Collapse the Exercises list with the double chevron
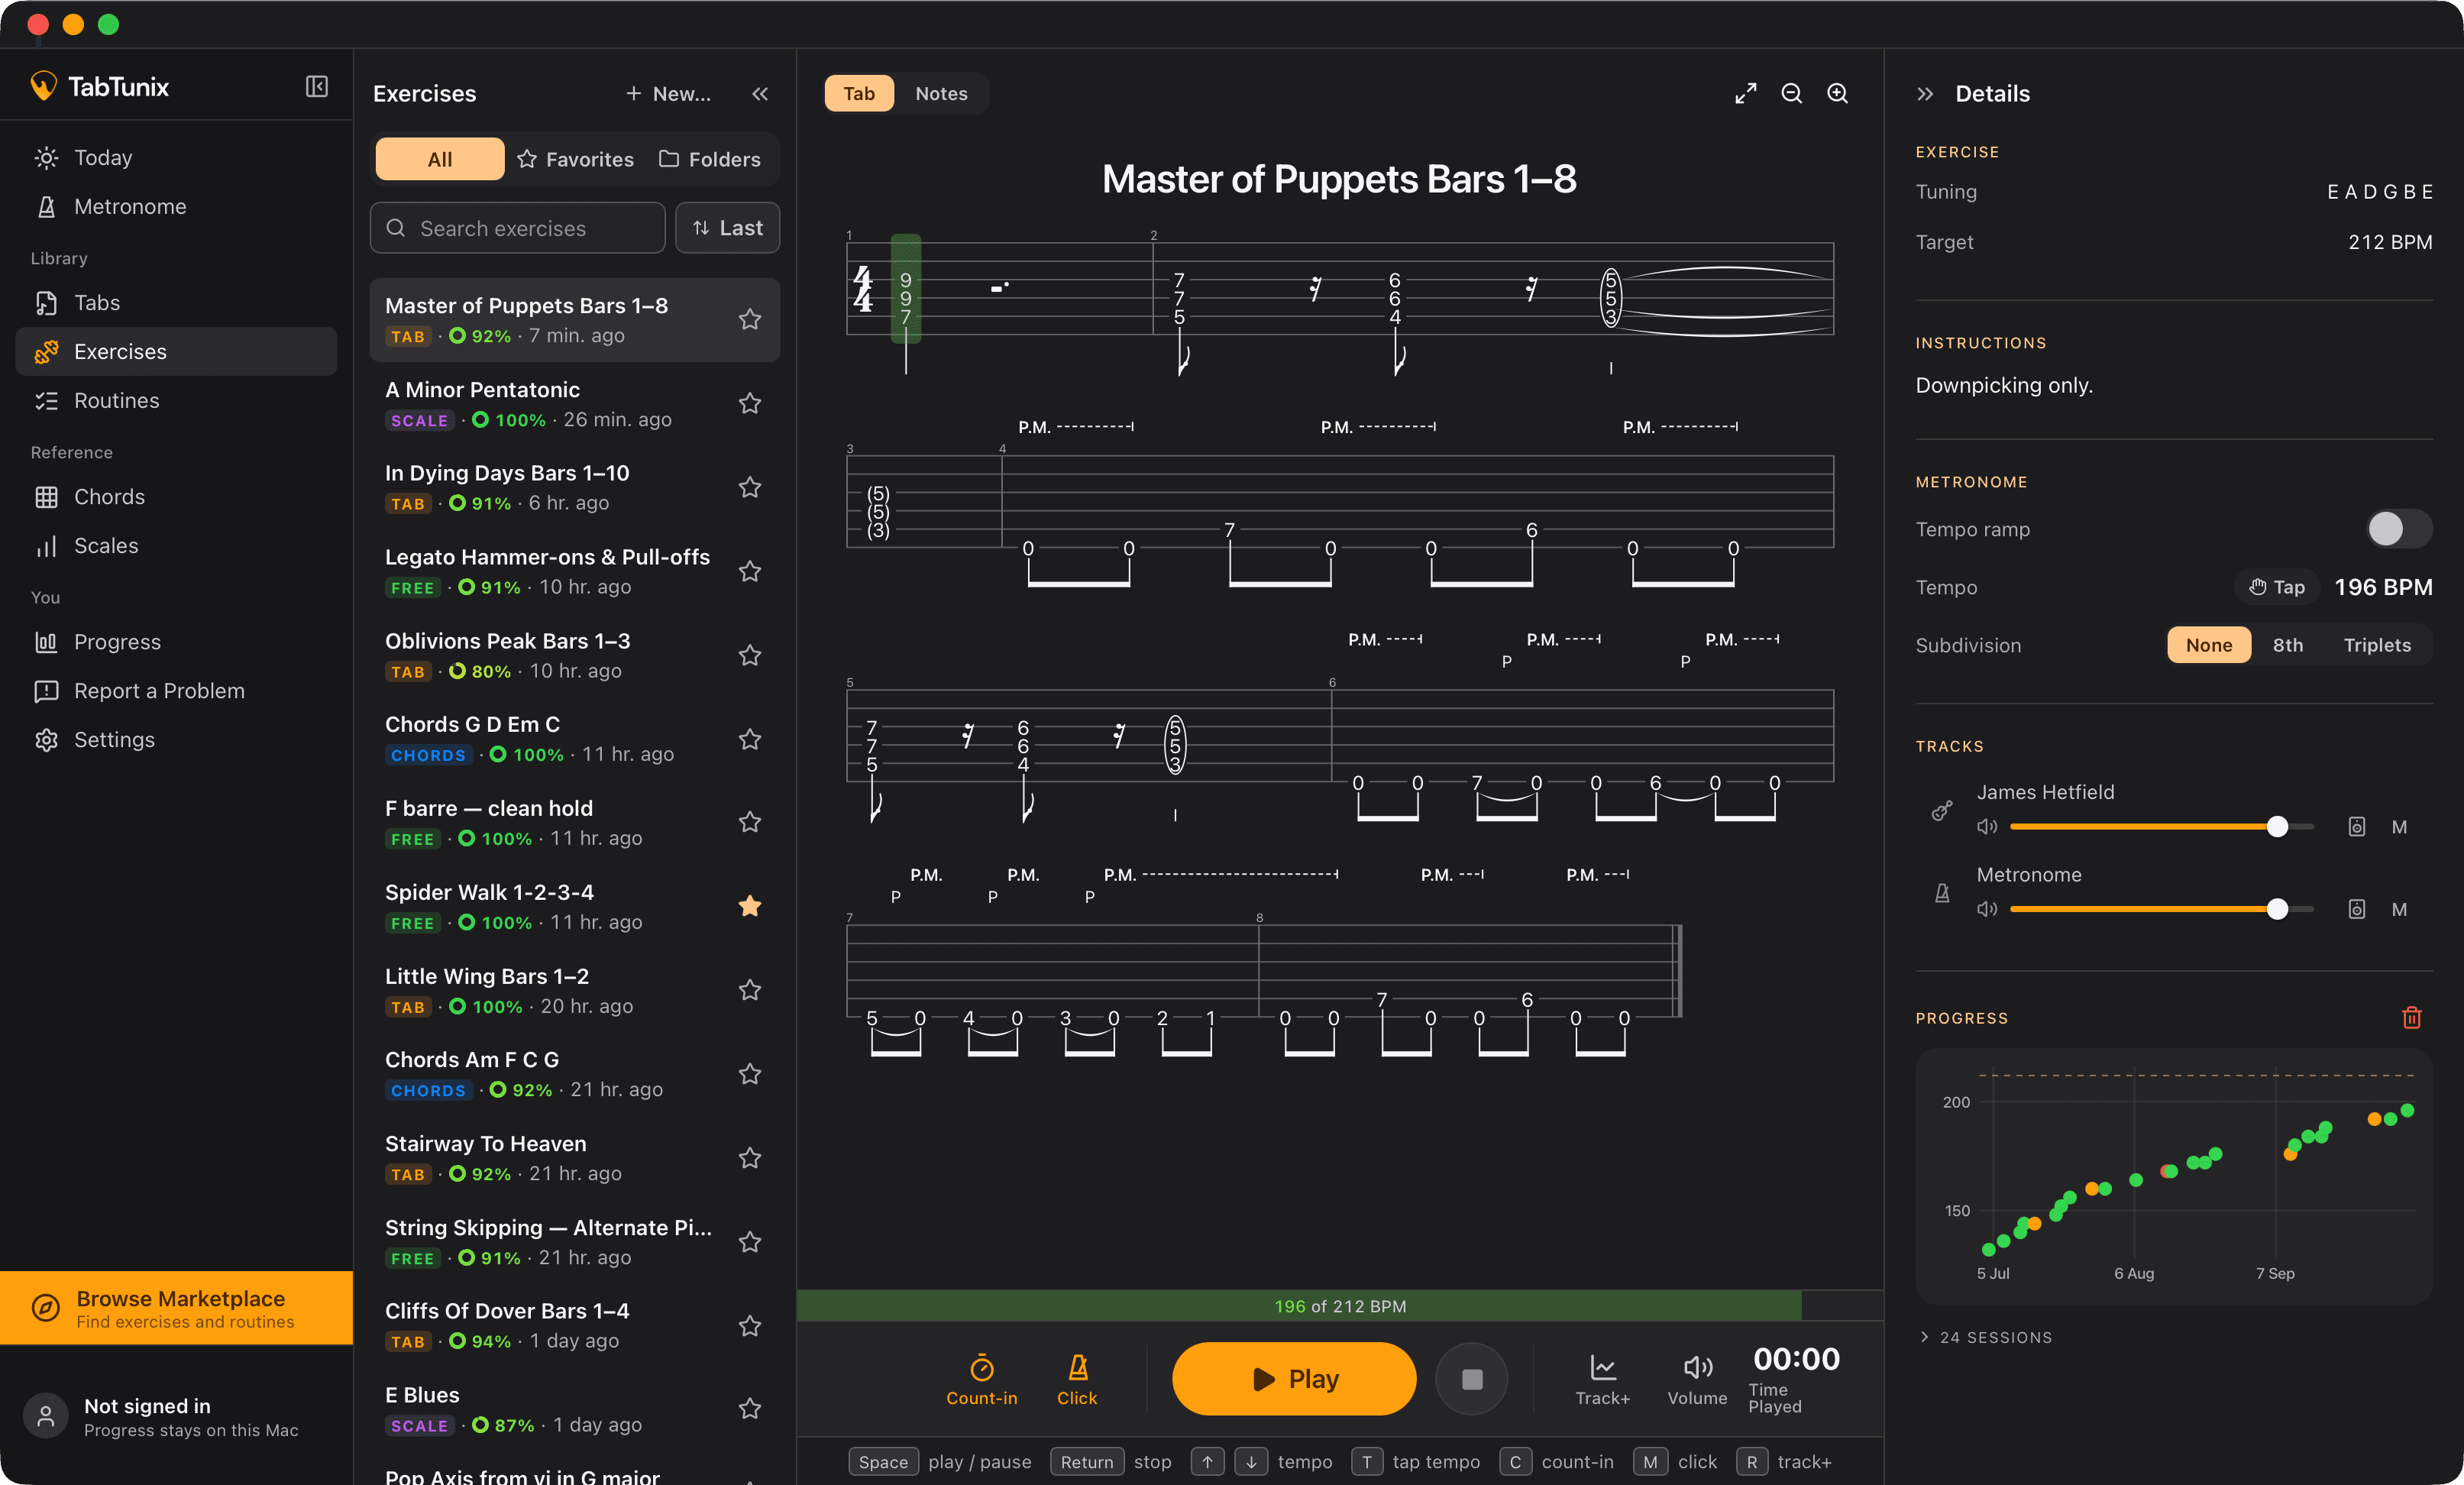The image size is (2464, 1485). (760, 94)
